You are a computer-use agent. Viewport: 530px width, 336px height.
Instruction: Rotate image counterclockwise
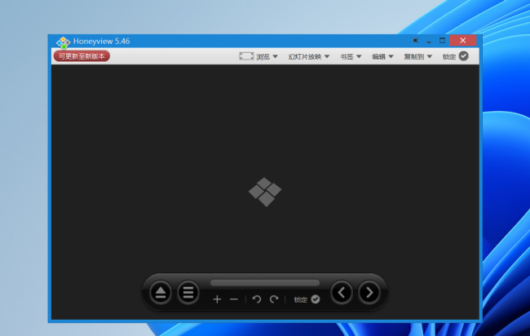coord(257,299)
